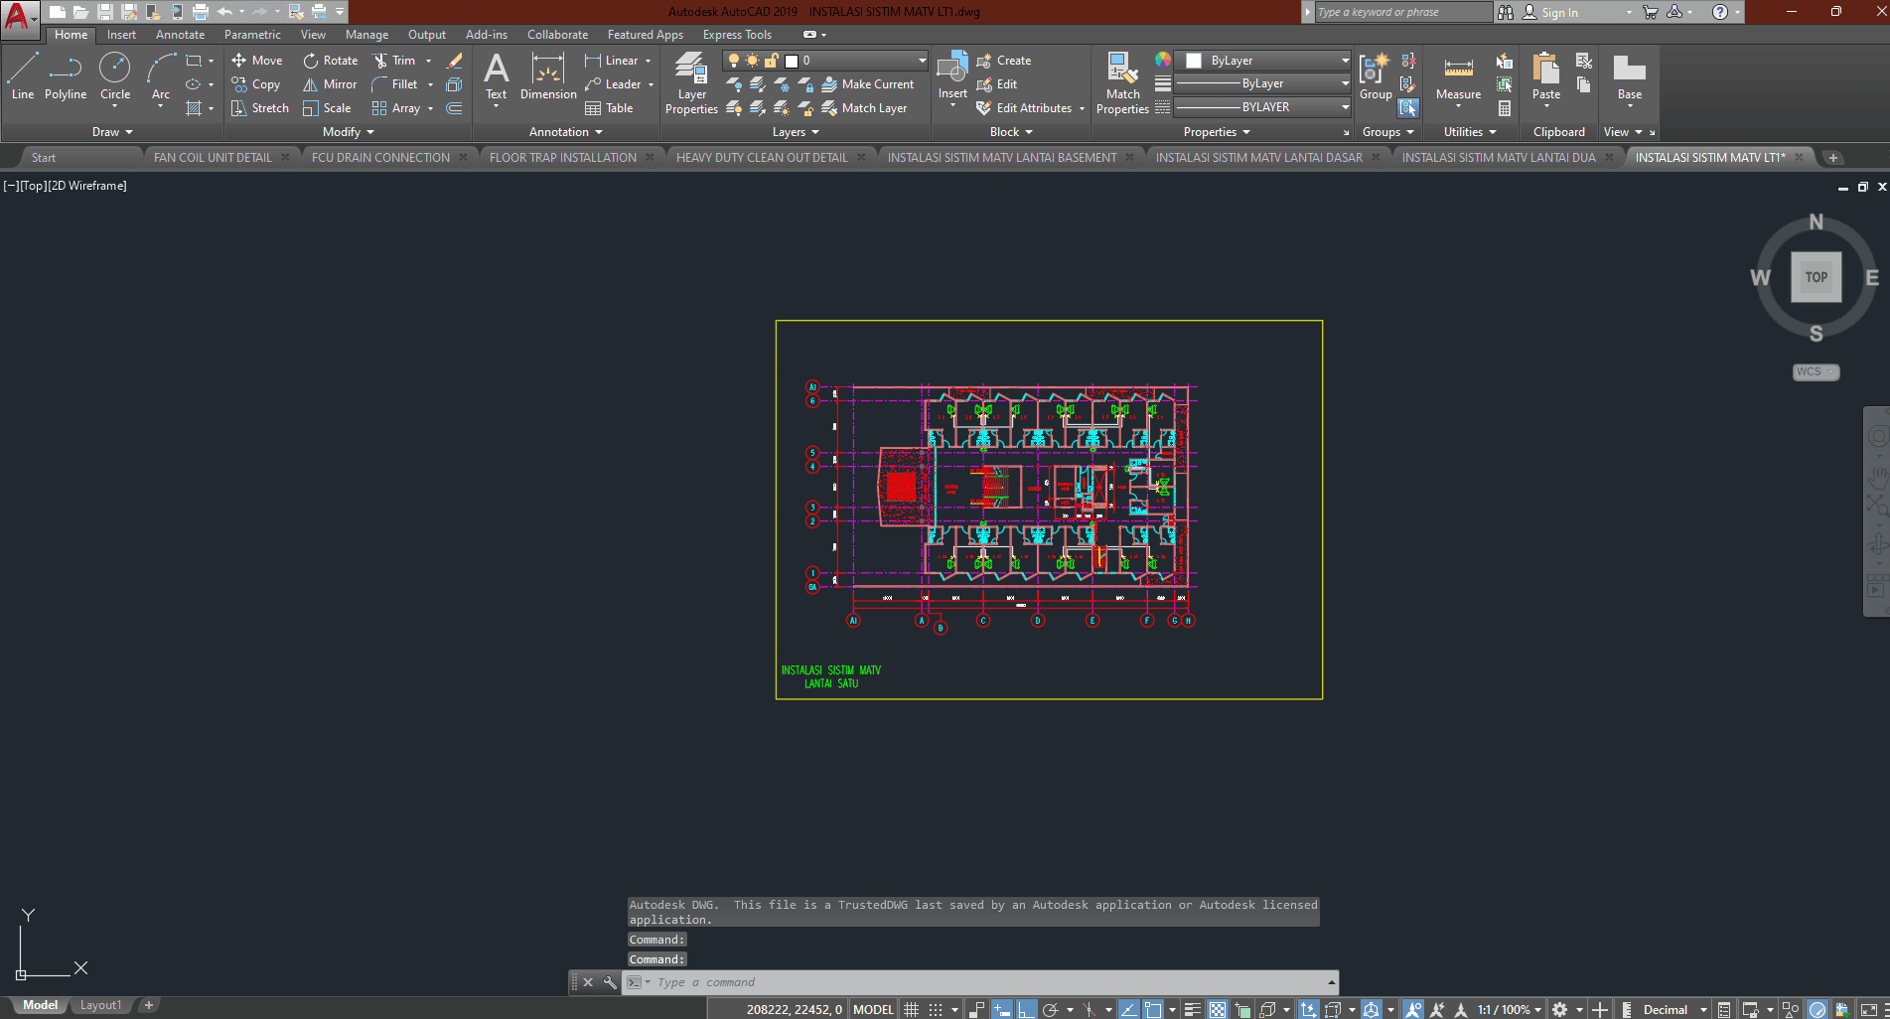Open the ByLayer object color dropdown
The height and width of the screenshot is (1019, 1890).
pos(1345,61)
